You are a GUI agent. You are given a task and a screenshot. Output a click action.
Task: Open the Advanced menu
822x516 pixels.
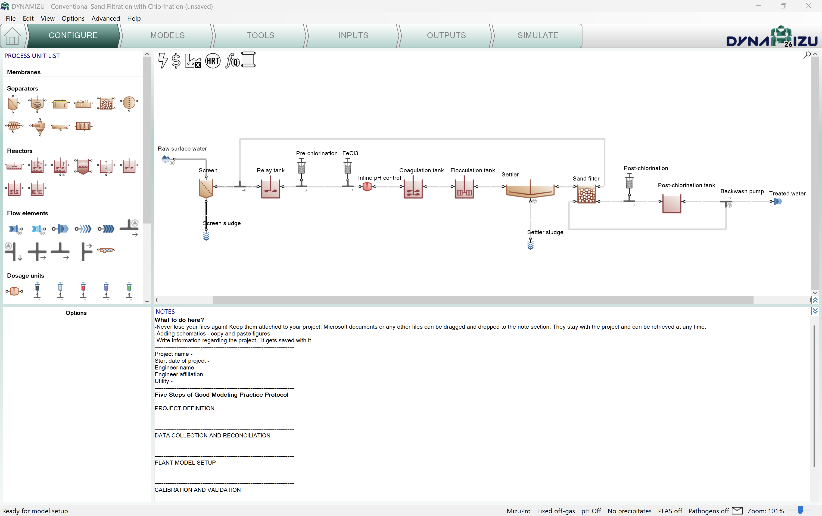pos(105,18)
